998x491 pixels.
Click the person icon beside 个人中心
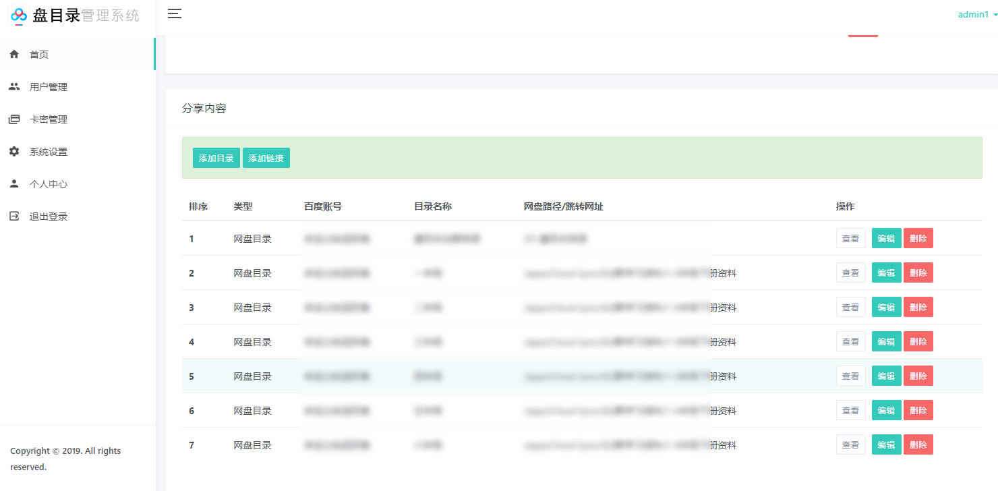point(14,184)
